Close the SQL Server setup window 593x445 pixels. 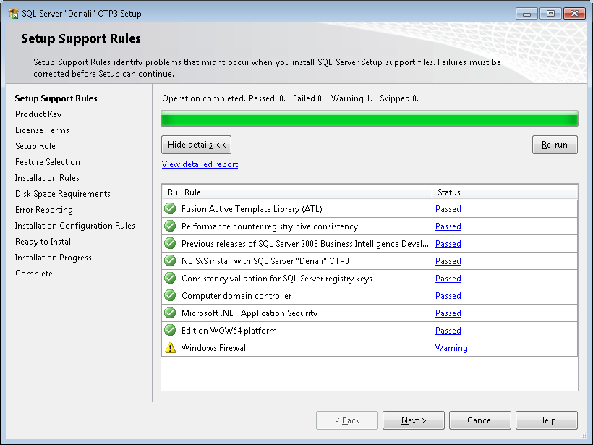click(574, 14)
